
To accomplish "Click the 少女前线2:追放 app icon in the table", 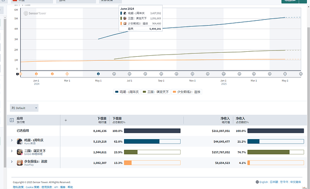I will [x=20, y=163].
